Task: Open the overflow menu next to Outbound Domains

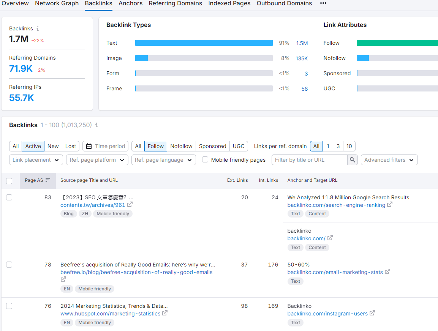Action: point(323,3)
